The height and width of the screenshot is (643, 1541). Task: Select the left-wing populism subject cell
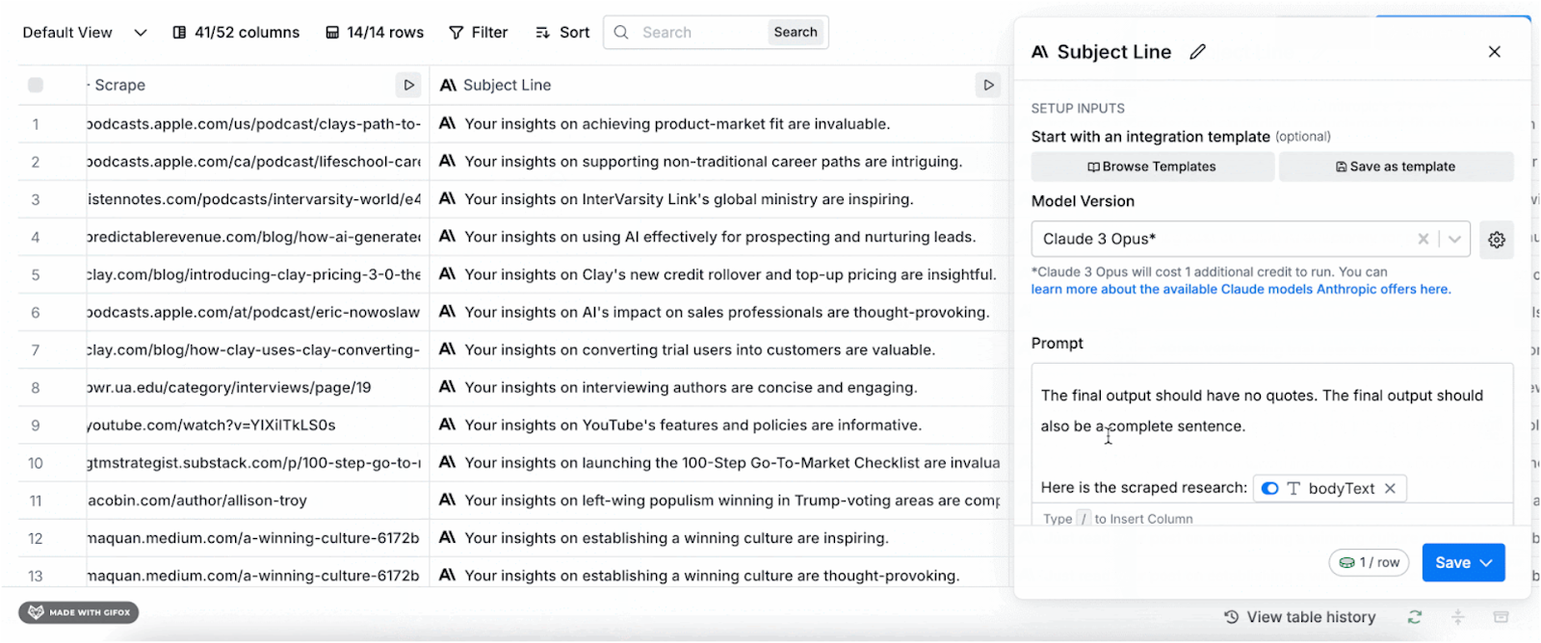(x=718, y=501)
